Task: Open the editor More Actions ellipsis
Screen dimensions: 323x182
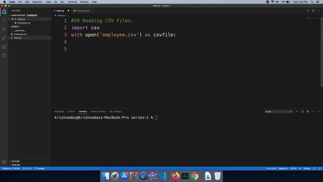Action: (x=318, y=11)
